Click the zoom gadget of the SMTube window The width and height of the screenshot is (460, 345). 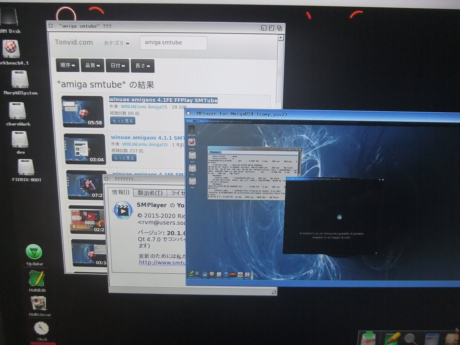271,28
